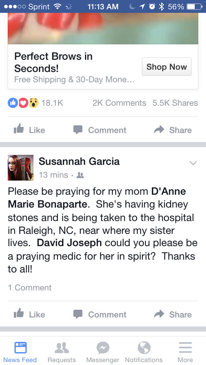Viewport: 206px width, 365px height.
Task: Comment on the Perfect Brows ad
Action: coord(100,130)
